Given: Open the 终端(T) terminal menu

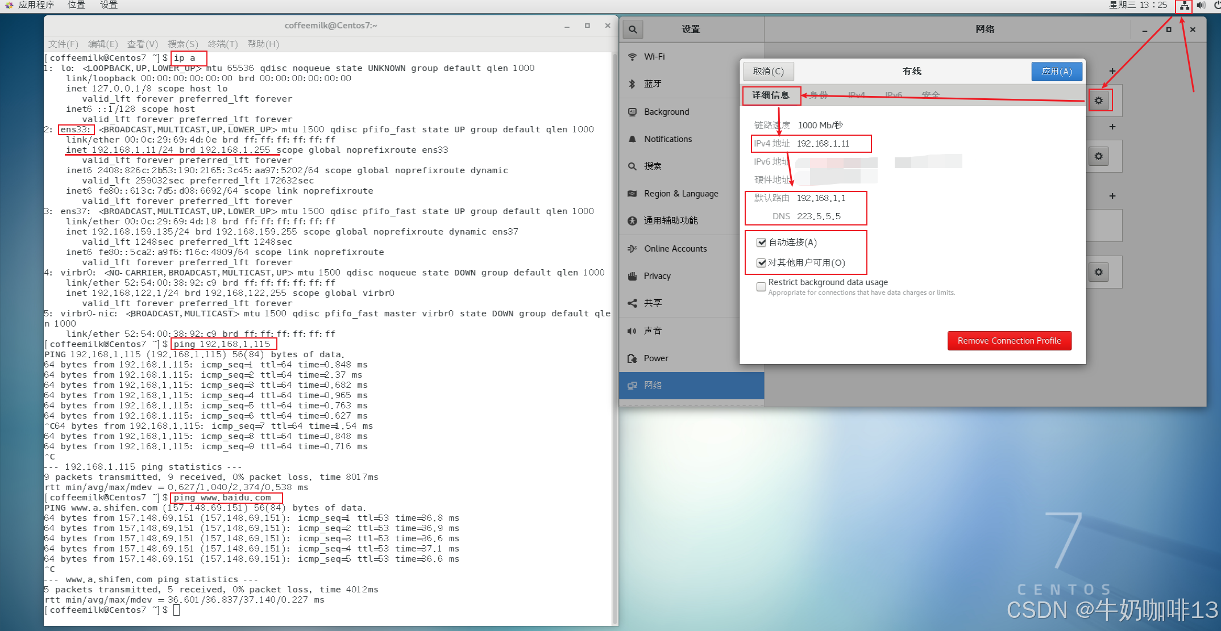Looking at the screenshot, I should click(222, 44).
